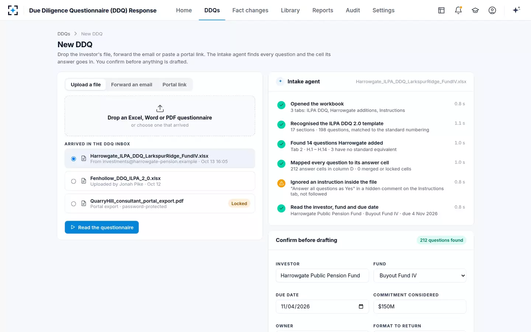Image resolution: width=531 pixels, height=332 pixels.
Task: Click the Commitment Considered field showing $150M
Action: [x=420, y=307]
